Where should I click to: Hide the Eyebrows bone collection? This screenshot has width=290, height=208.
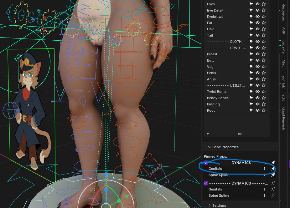click(257, 17)
